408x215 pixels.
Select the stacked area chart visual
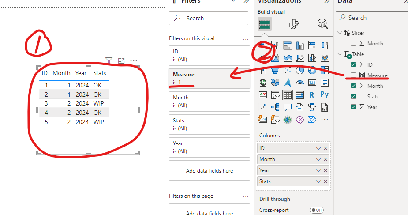pyautogui.click(x=287, y=58)
